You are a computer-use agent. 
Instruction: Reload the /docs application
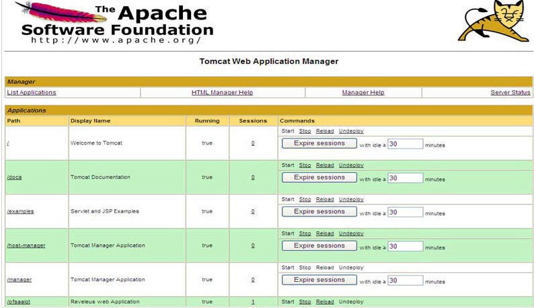pyautogui.click(x=325, y=165)
